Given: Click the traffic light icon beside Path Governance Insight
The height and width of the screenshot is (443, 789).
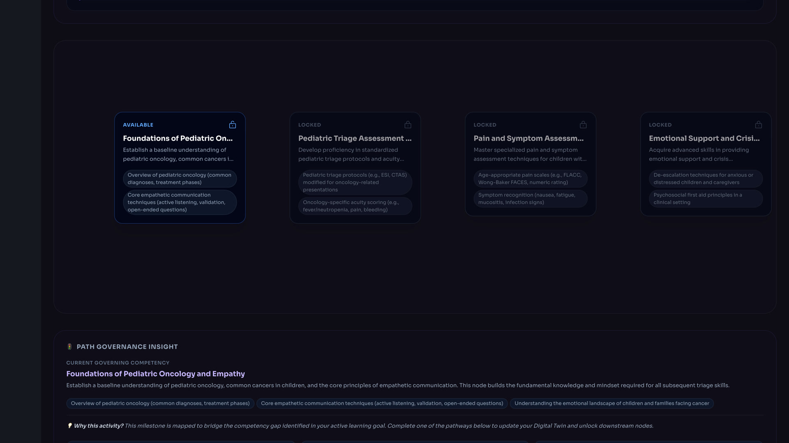Looking at the screenshot, I should [69, 347].
